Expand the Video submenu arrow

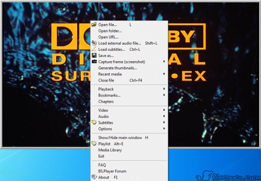click(x=164, y=111)
